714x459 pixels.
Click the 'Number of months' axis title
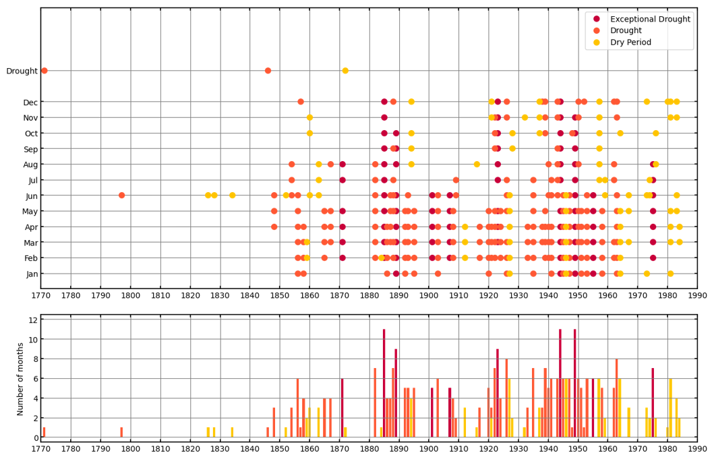tap(20, 378)
